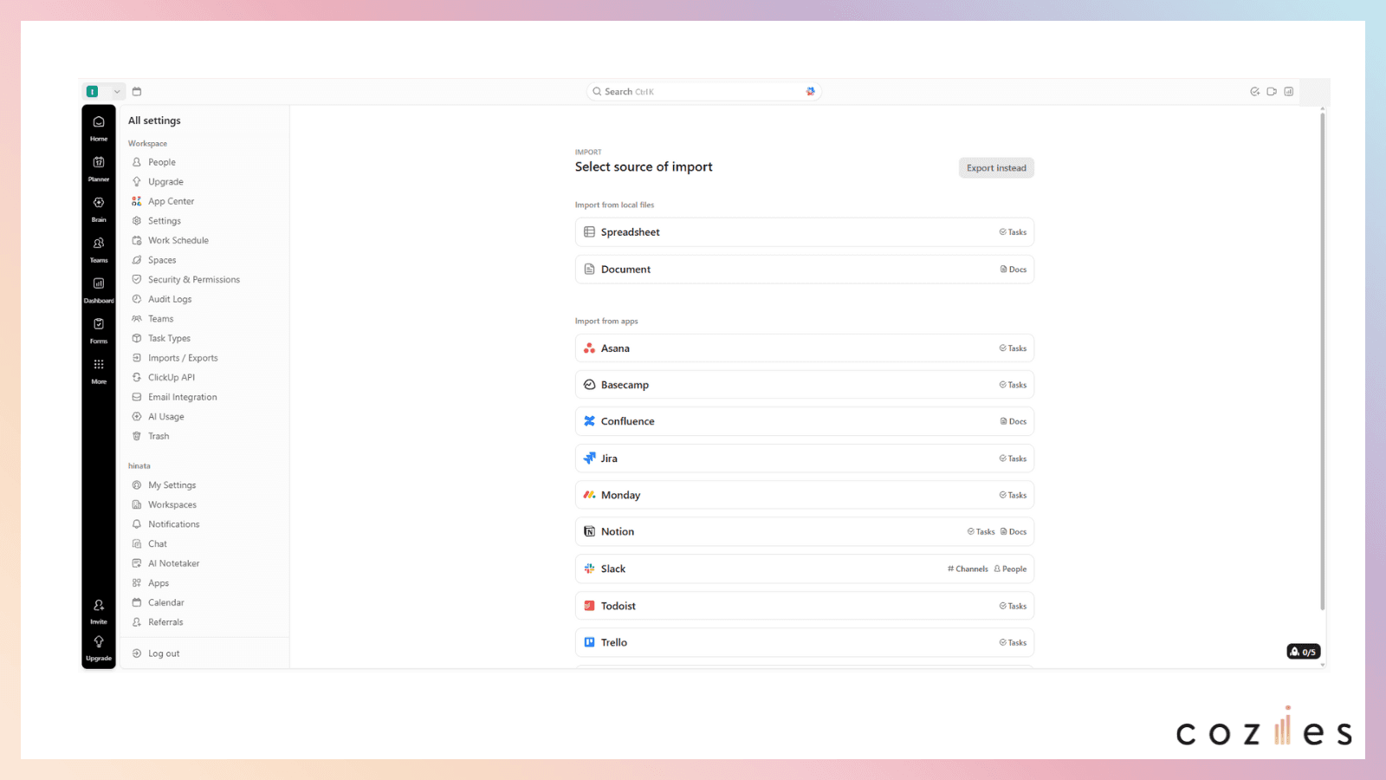Click the Asana logo icon
The image size is (1386, 780).
point(589,348)
